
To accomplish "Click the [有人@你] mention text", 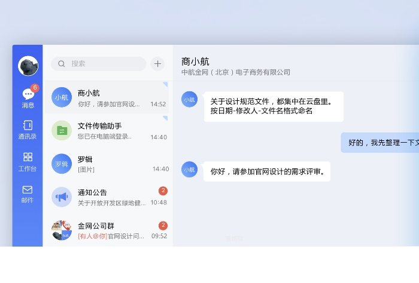I will point(92,236).
